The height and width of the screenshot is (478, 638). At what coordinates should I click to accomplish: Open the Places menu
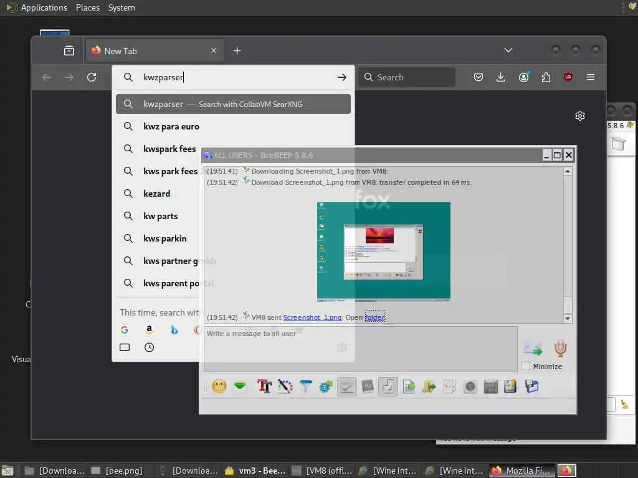coord(88,7)
